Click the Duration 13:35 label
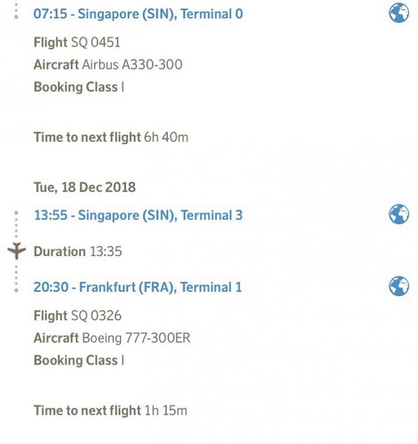The height and width of the screenshot is (444, 418). (x=78, y=251)
